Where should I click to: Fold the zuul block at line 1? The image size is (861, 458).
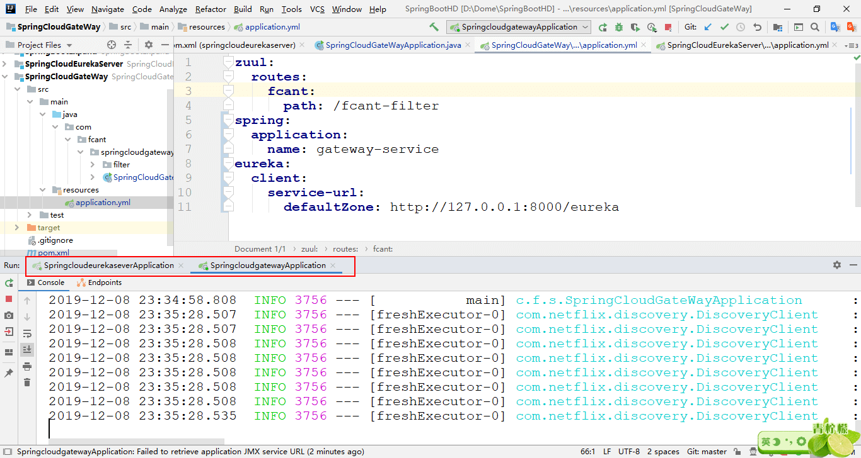click(228, 63)
